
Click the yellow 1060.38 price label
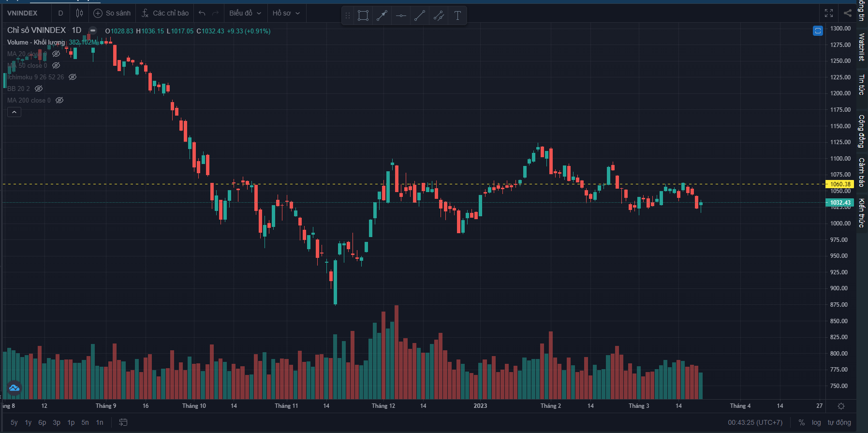tap(840, 184)
